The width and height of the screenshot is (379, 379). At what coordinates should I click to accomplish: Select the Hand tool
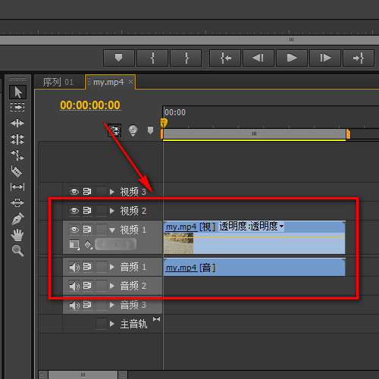(x=17, y=235)
